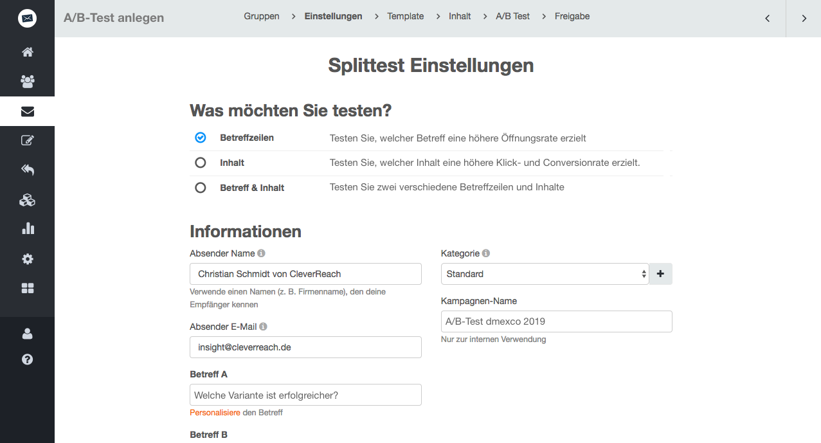Open the forms edit icon

(x=27, y=141)
